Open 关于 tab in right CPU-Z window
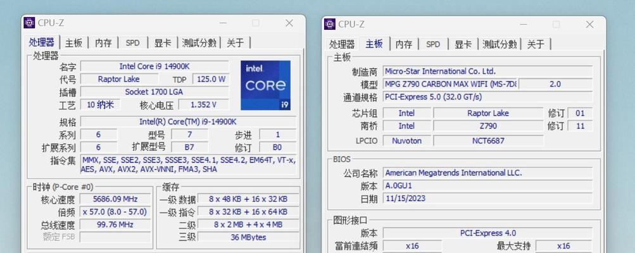The width and height of the screenshot is (635, 253). (536, 44)
